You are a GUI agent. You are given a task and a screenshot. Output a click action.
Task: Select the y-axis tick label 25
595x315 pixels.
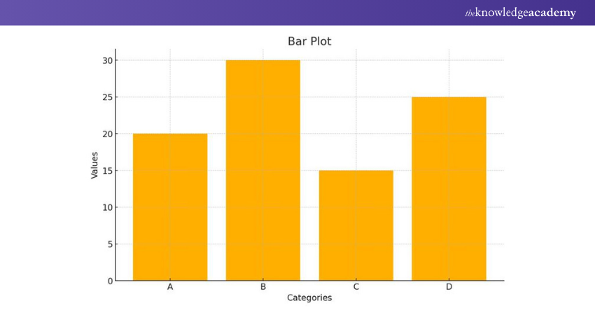[106, 97]
